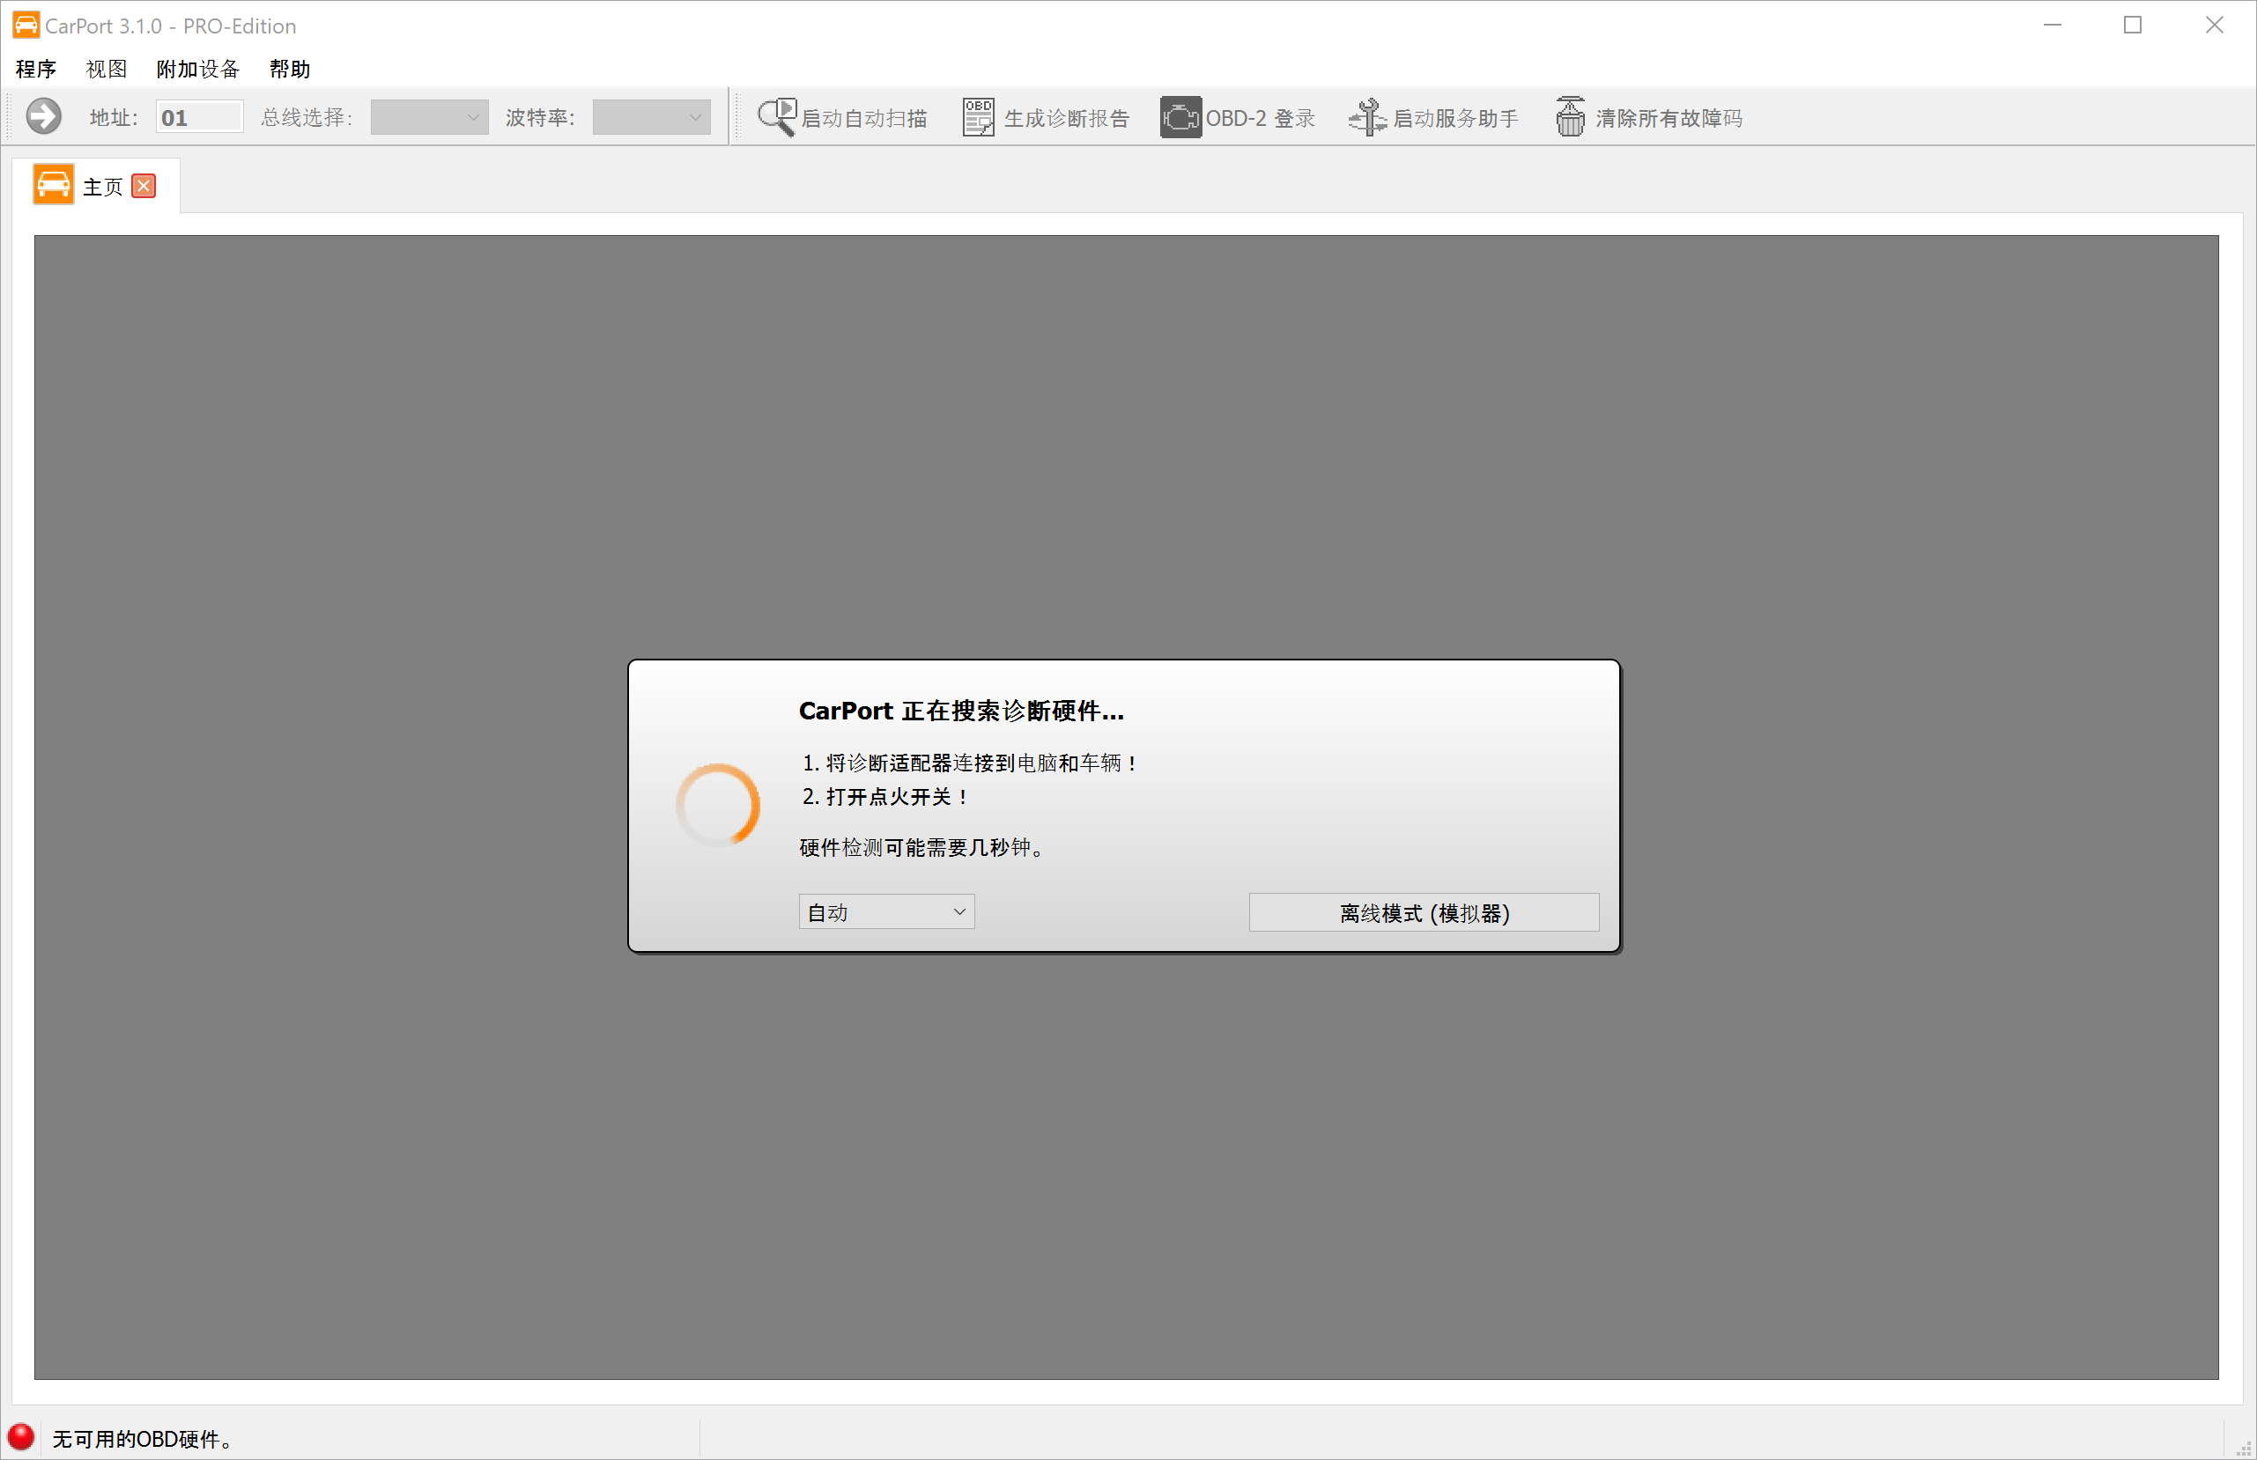Launch service assistant wrench icon
The width and height of the screenshot is (2257, 1460).
[1367, 116]
